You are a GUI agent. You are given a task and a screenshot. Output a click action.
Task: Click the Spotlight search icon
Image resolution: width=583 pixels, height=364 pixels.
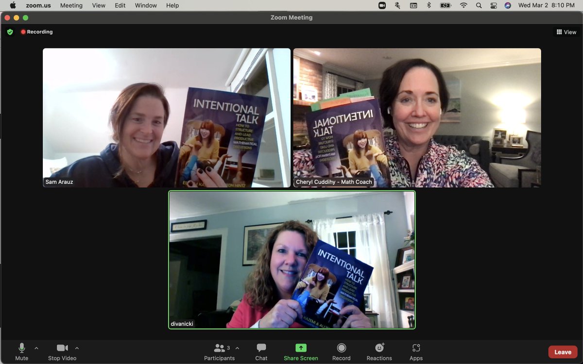pyautogui.click(x=479, y=5)
